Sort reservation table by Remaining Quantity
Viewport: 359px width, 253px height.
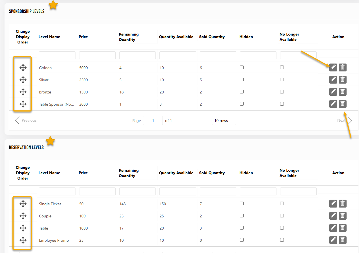(x=129, y=173)
